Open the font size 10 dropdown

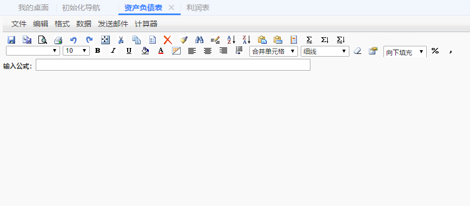coord(76,51)
